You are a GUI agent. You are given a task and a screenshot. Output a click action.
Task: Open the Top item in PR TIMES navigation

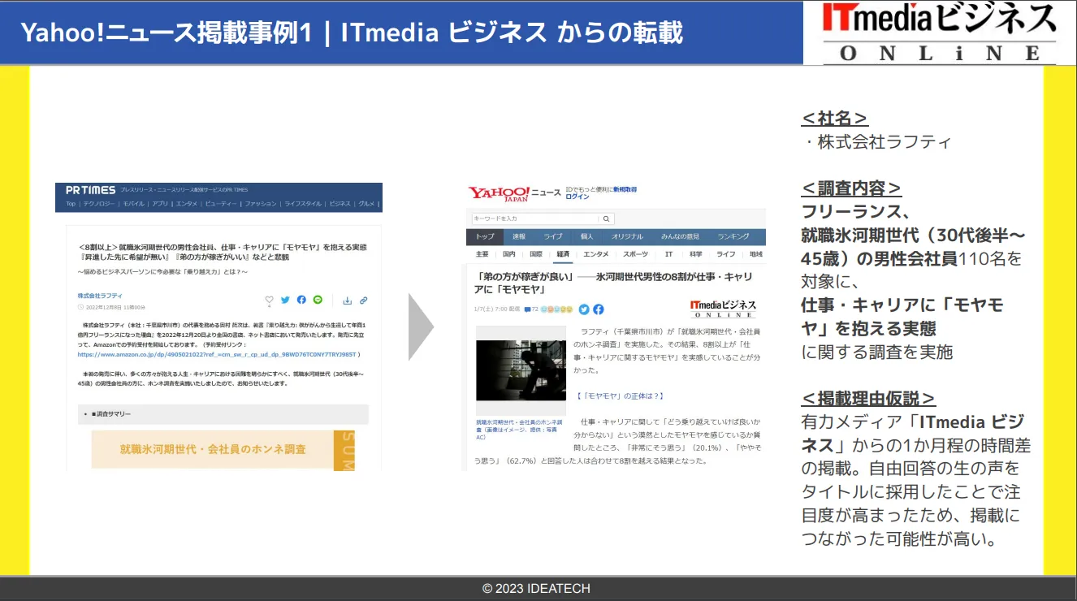pyautogui.click(x=71, y=204)
